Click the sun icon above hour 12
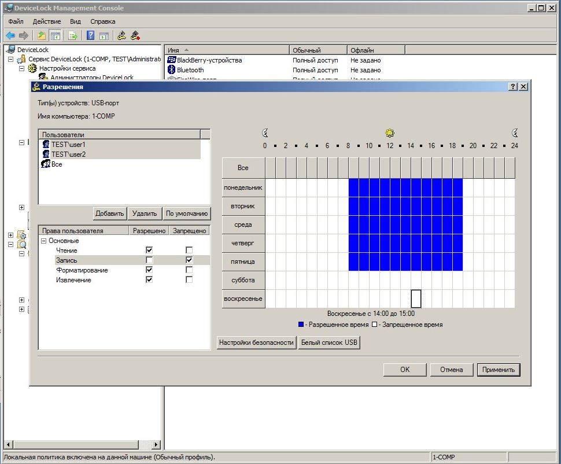The image size is (561, 464). point(390,133)
